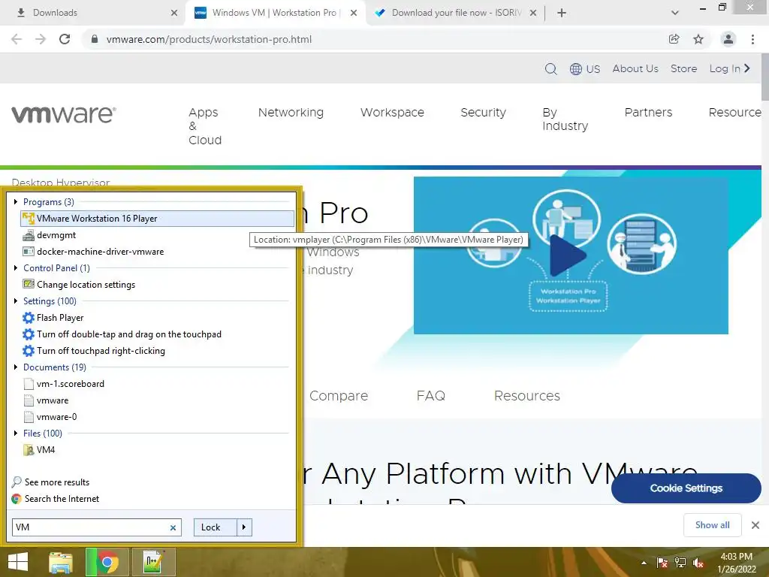Expand the Programs (3) group
This screenshot has width=769, height=577.
click(16, 201)
